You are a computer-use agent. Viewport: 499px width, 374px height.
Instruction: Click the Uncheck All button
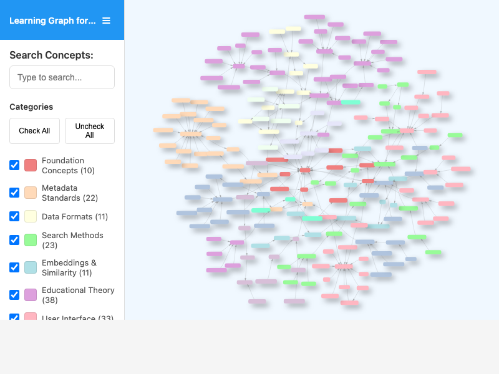[x=89, y=131]
